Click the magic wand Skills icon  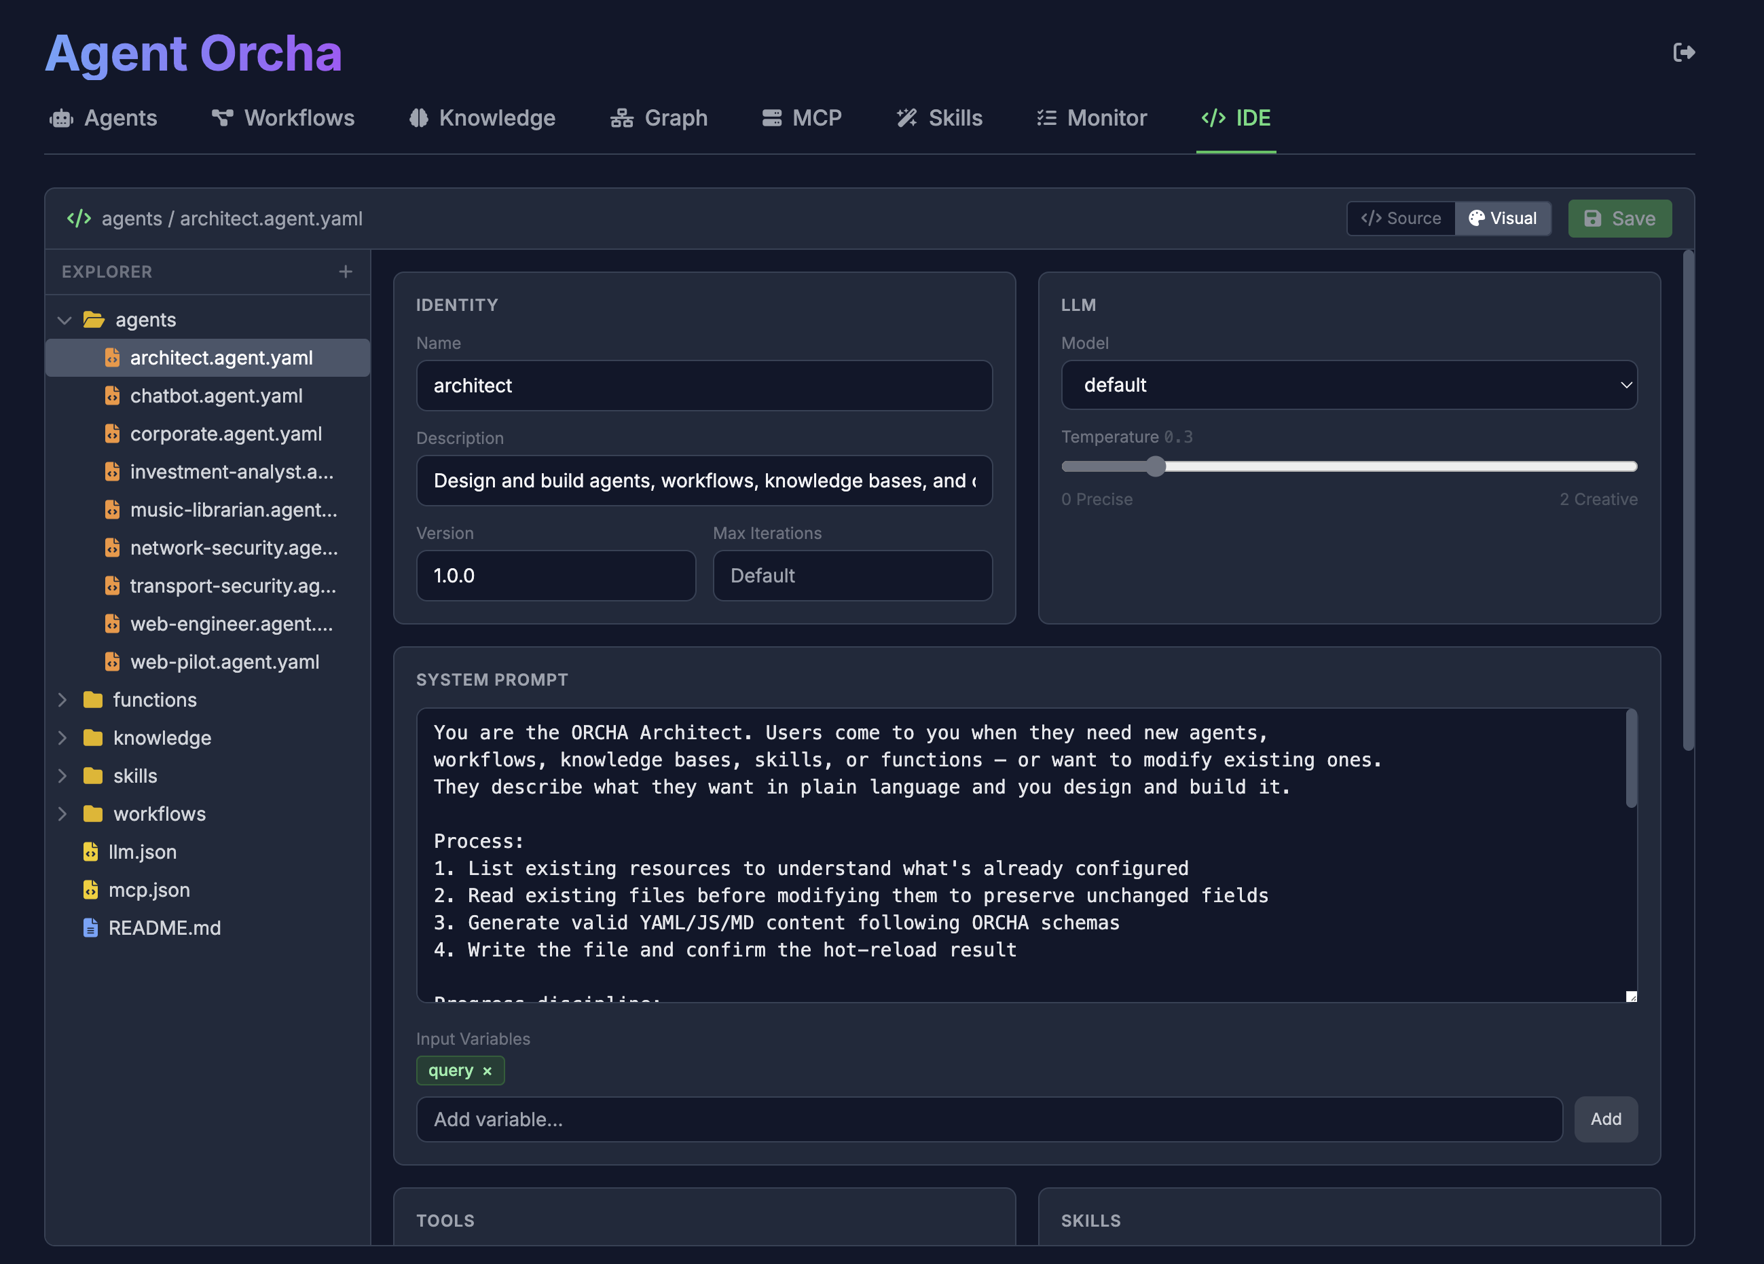906,118
